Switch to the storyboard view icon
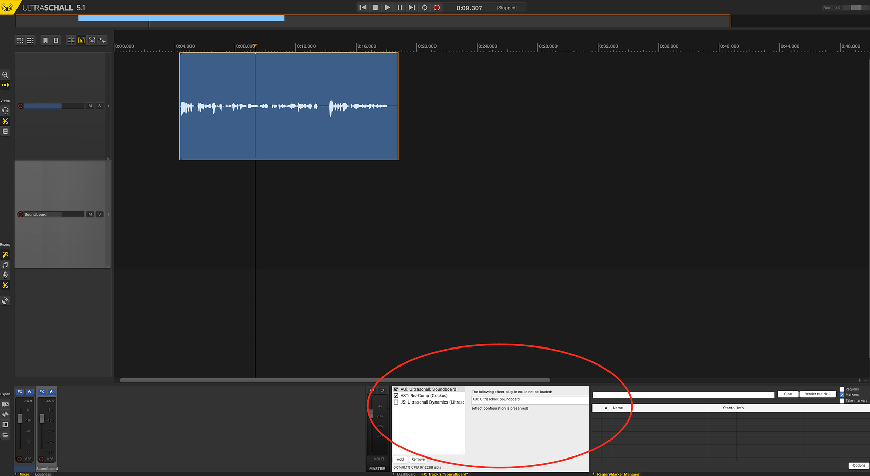Screen dimensions: 870x476 tap(5, 131)
